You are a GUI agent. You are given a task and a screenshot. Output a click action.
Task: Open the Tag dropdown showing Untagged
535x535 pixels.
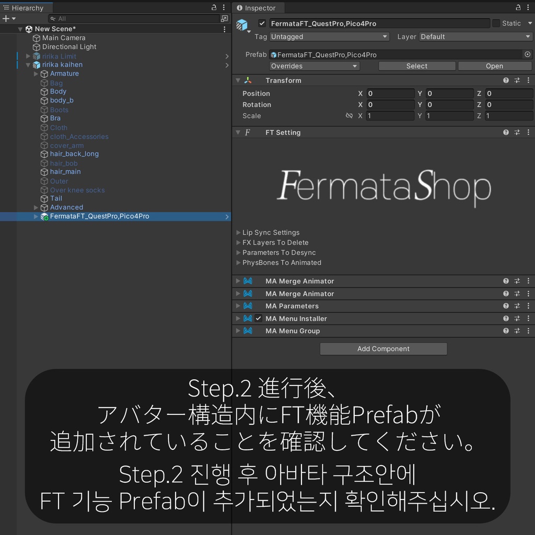coord(329,37)
